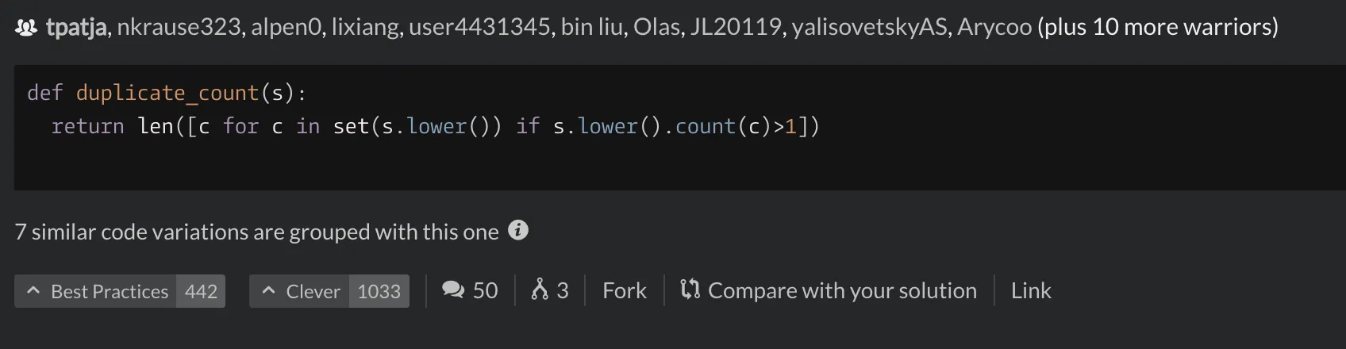Go to lixiang's profile
The image size is (1346, 349).
(365, 27)
